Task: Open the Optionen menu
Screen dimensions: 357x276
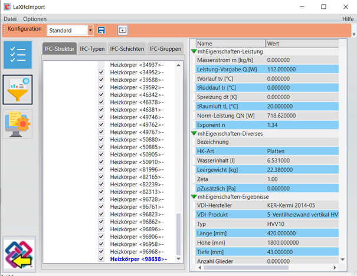Action: pos(35,19)
